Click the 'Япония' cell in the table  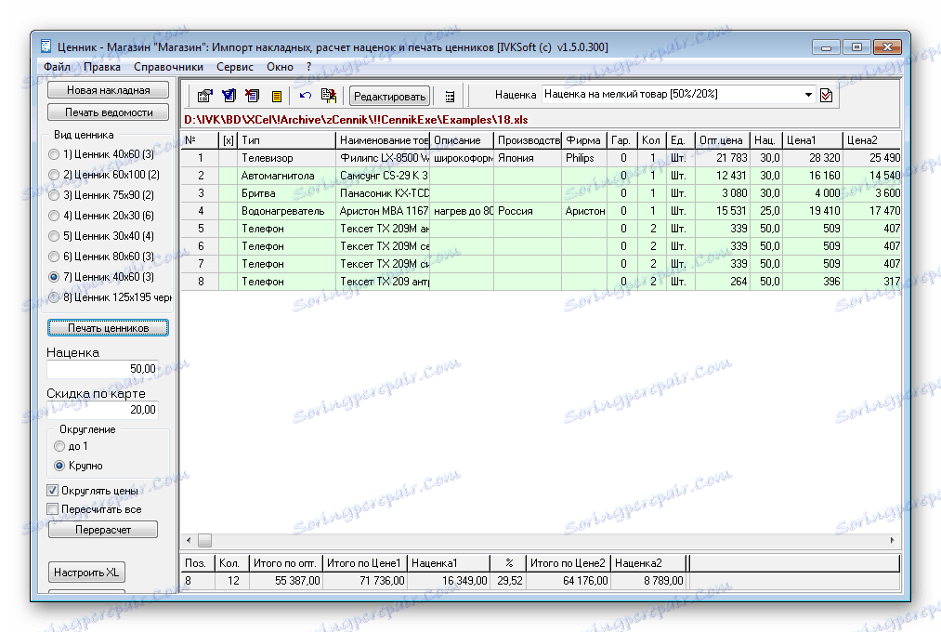click(x=528, y=158)
